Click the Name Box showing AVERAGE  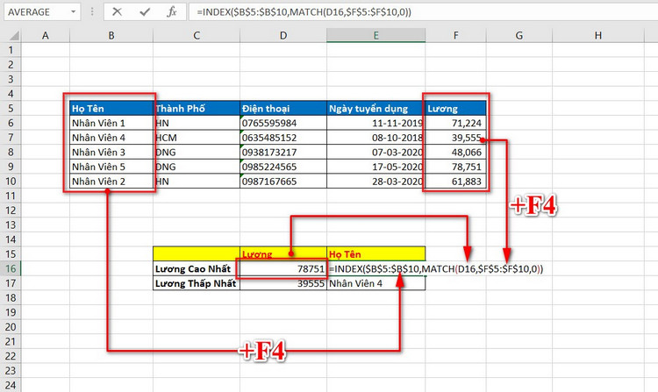coord(36,11)
